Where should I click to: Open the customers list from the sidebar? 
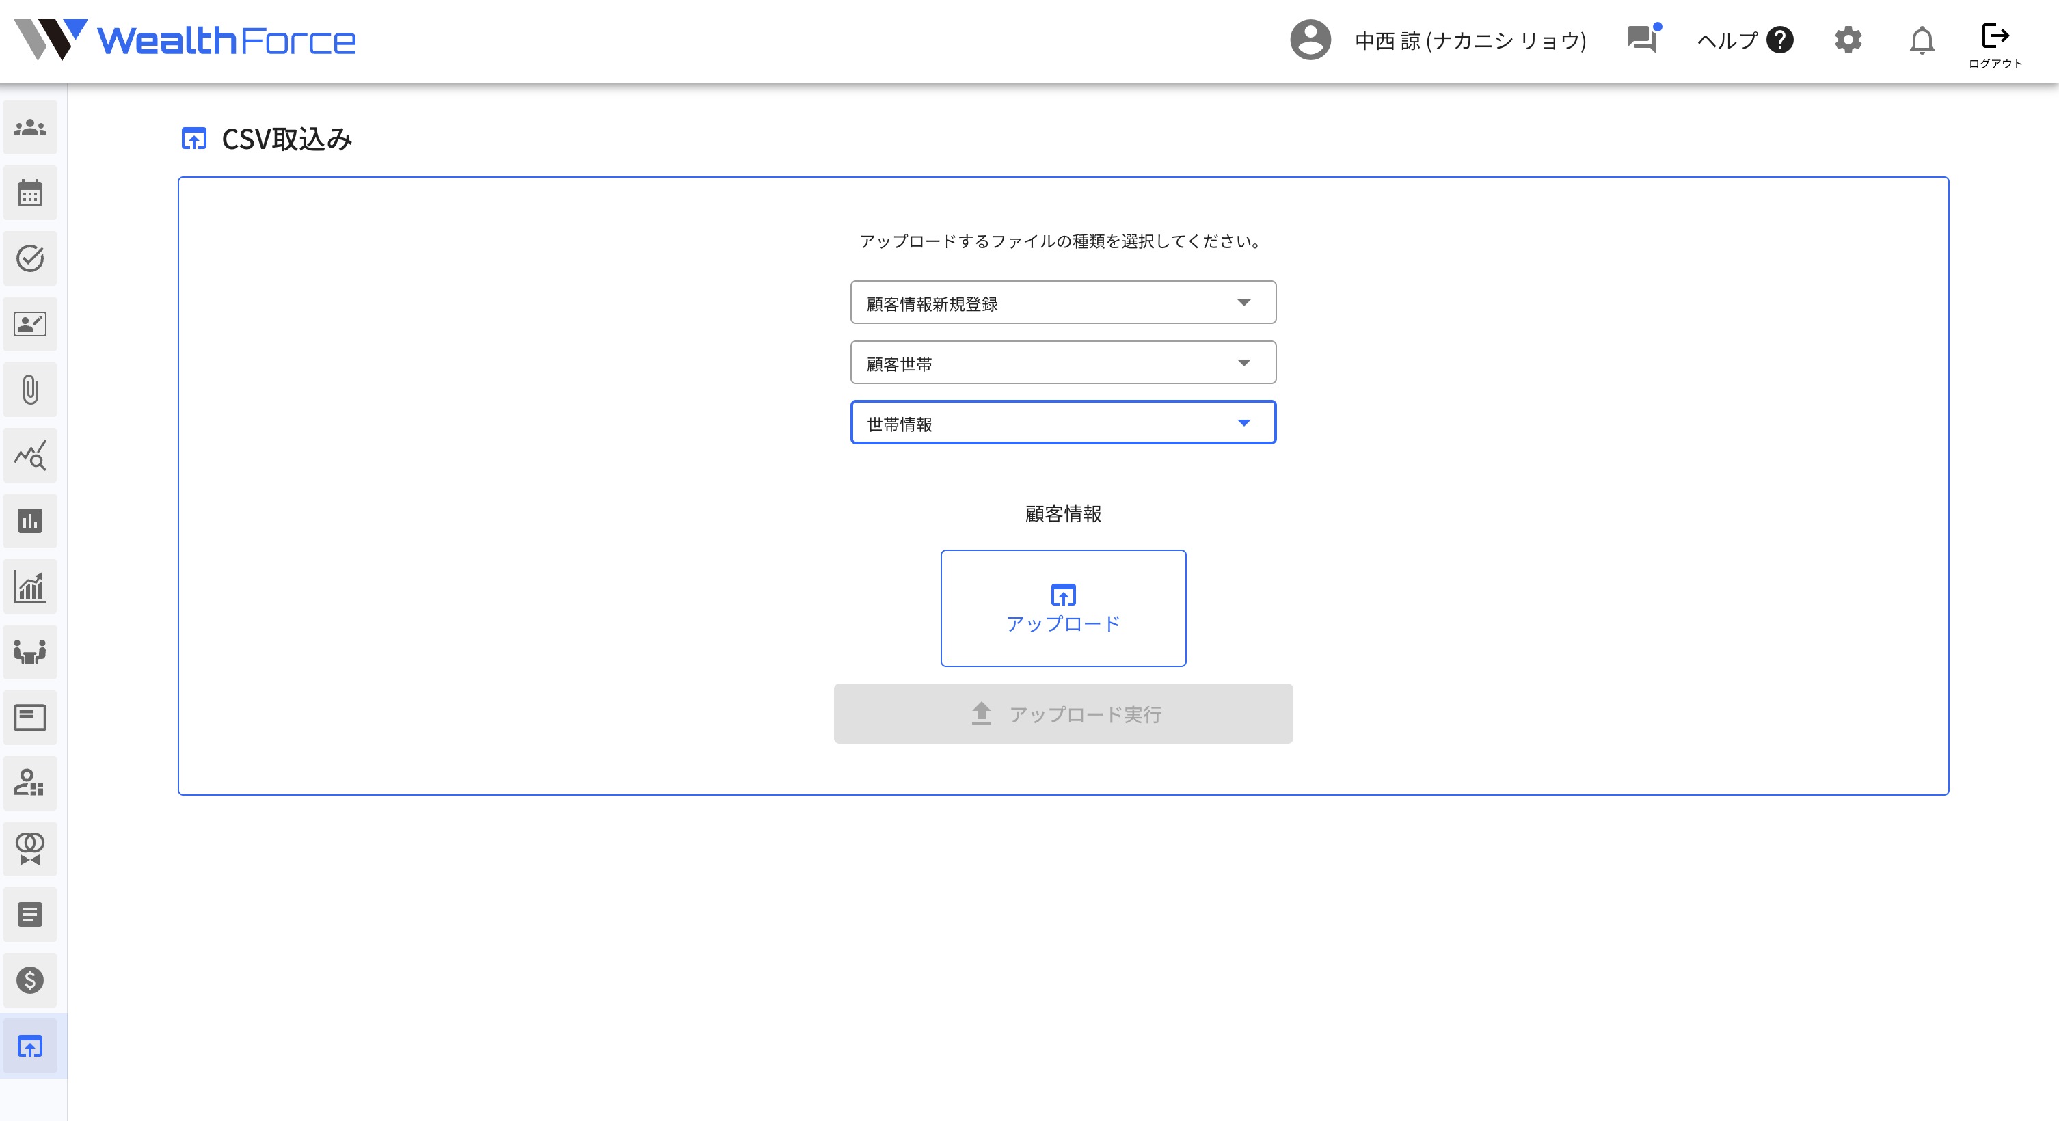[x=30, y=127]
